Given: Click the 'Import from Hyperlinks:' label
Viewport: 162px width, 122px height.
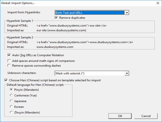Looking at the screenshot, I should (24, 12).
